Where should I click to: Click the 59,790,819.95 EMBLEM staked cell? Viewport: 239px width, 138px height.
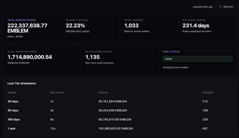pos(115,119)
